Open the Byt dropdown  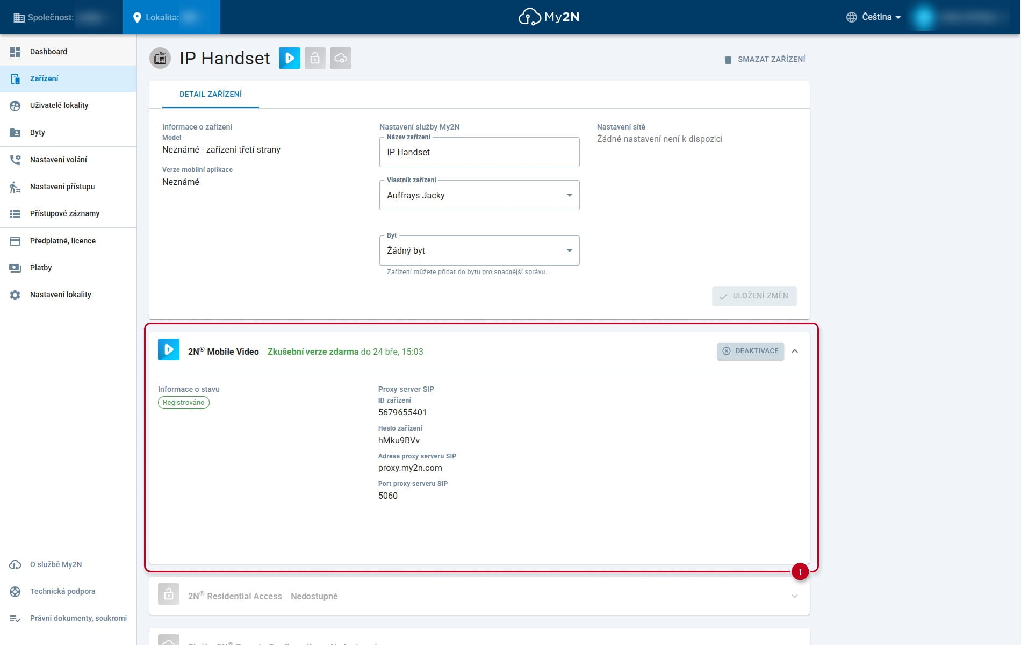pos(479,250)
